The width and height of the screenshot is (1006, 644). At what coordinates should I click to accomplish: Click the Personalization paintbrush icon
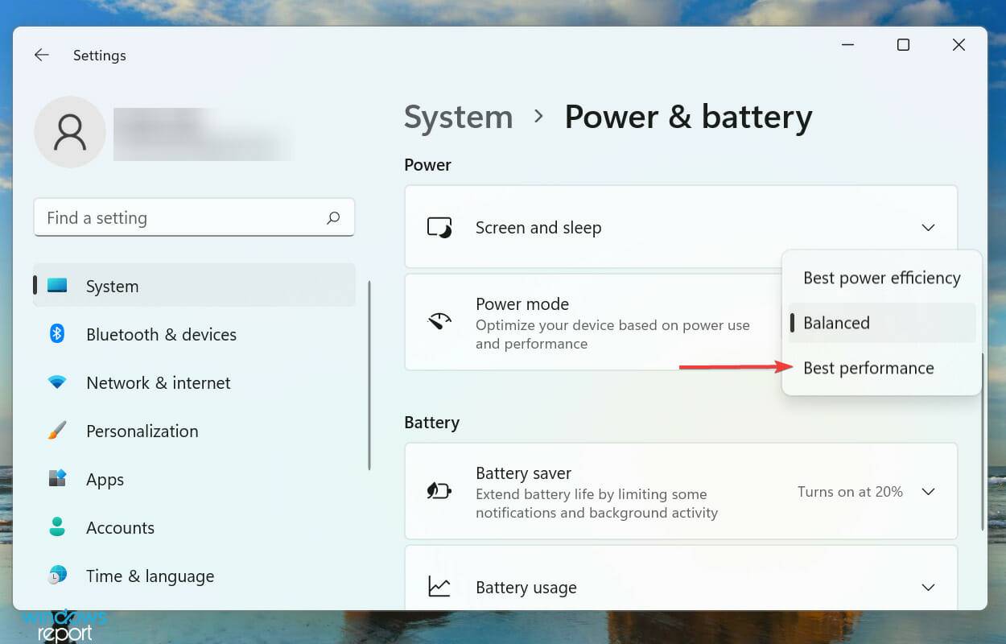coord(57,431)
